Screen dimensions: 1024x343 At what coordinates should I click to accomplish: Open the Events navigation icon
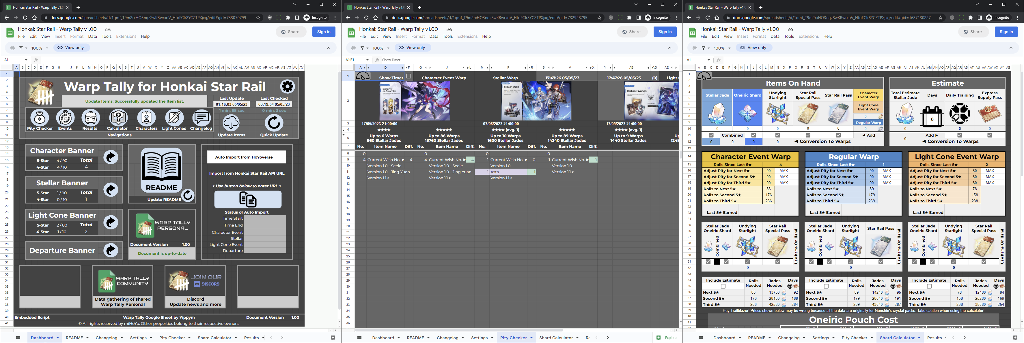click(65, 118)
